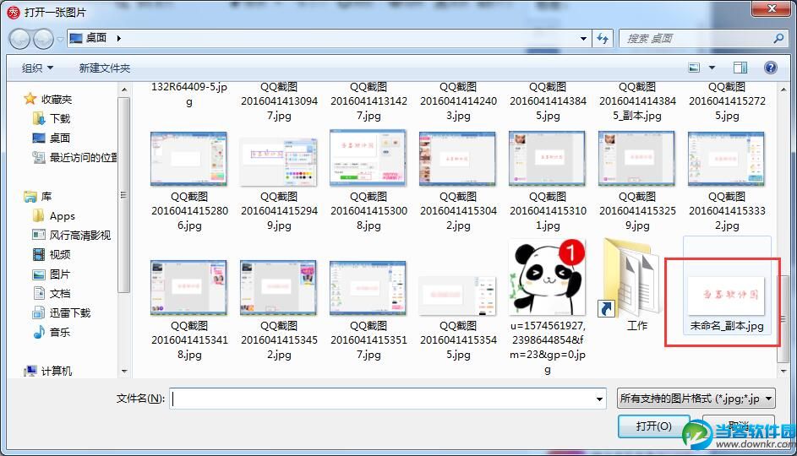Open the 所有支持的图片格式 file type dropdown
The height and width of the screenshot is (456, 797).
pos(696,399)
